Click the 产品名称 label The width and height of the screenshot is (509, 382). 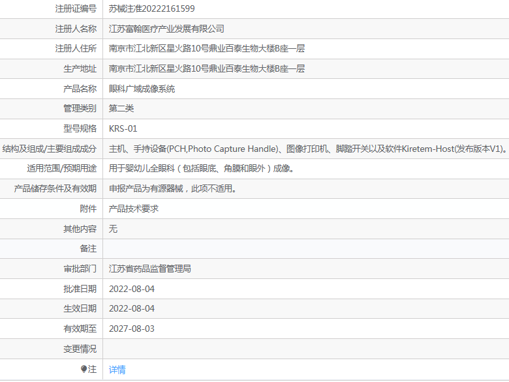pos(80,89)
